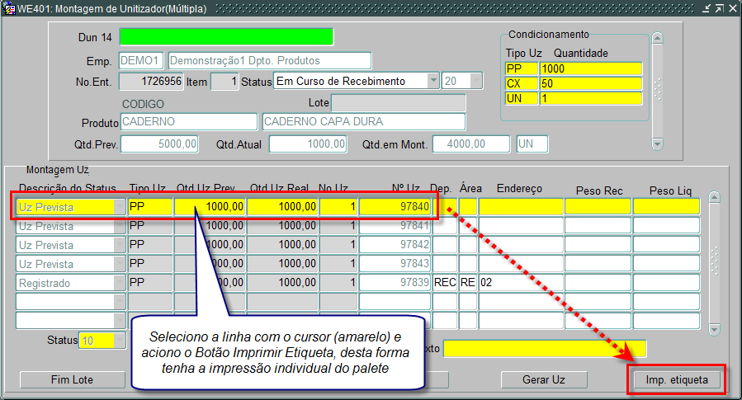Screen dimensions: 742x400
Task: Click Peso Liq cell in row 97842
Action: (666, 245)
